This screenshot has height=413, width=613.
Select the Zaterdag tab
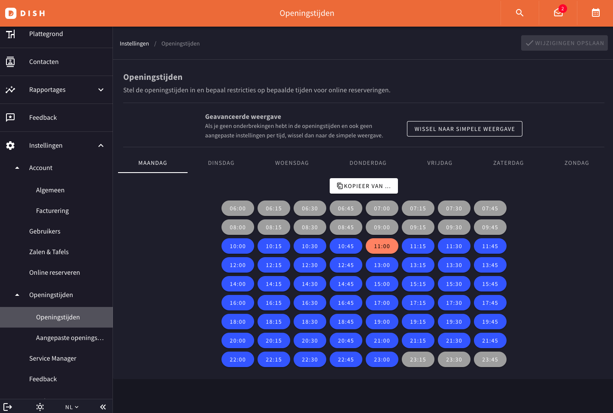[x=508, y=163]
